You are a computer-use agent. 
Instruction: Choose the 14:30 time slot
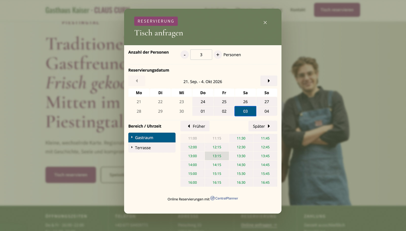241,165
